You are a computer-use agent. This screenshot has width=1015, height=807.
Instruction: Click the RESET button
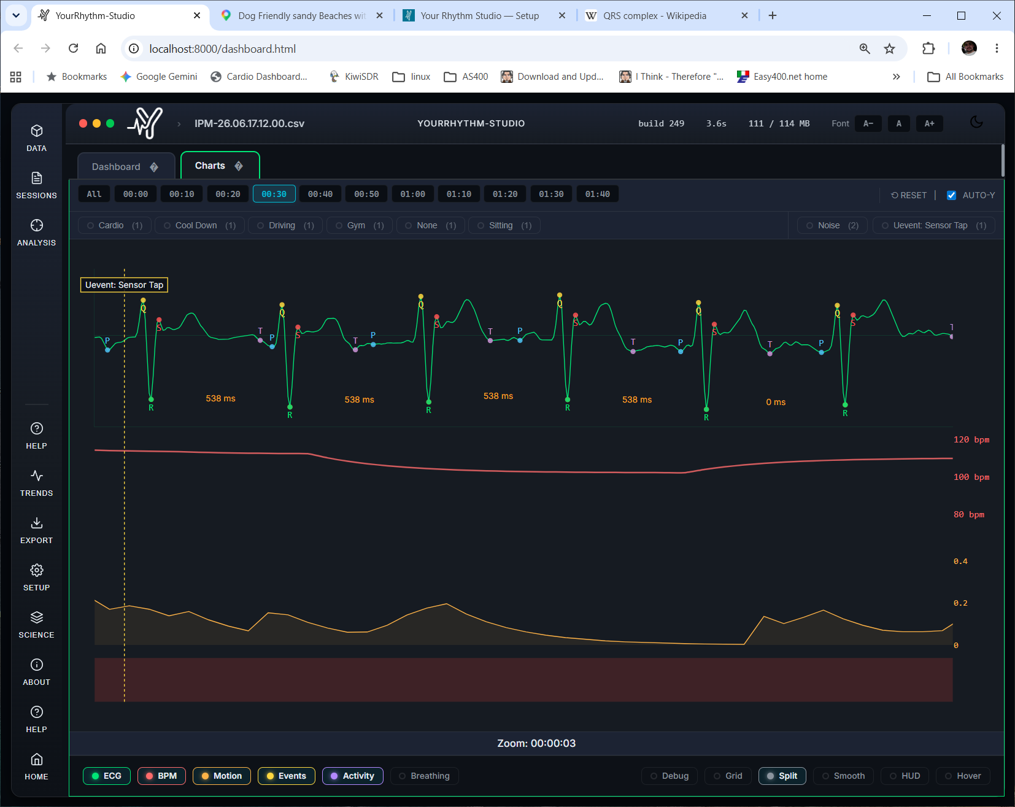pos(909,195)
